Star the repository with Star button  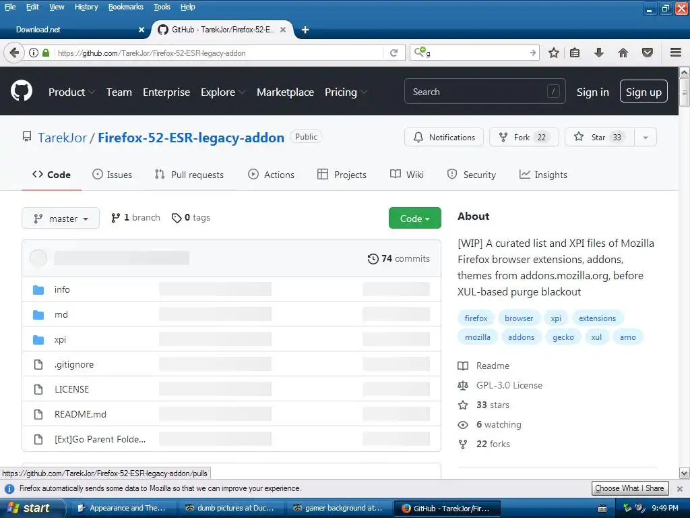pyautogui.click(x=599, y=138)
